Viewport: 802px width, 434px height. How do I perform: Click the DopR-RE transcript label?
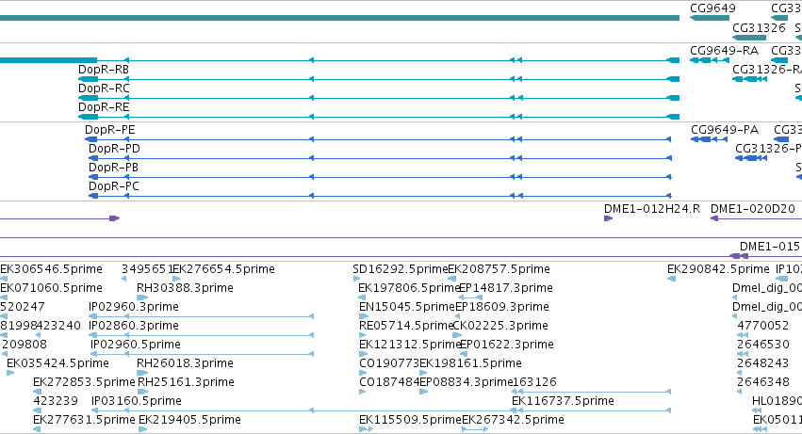104,107
